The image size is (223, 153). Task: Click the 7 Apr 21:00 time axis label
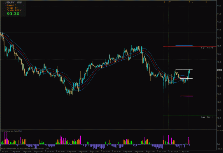[27, 152]
